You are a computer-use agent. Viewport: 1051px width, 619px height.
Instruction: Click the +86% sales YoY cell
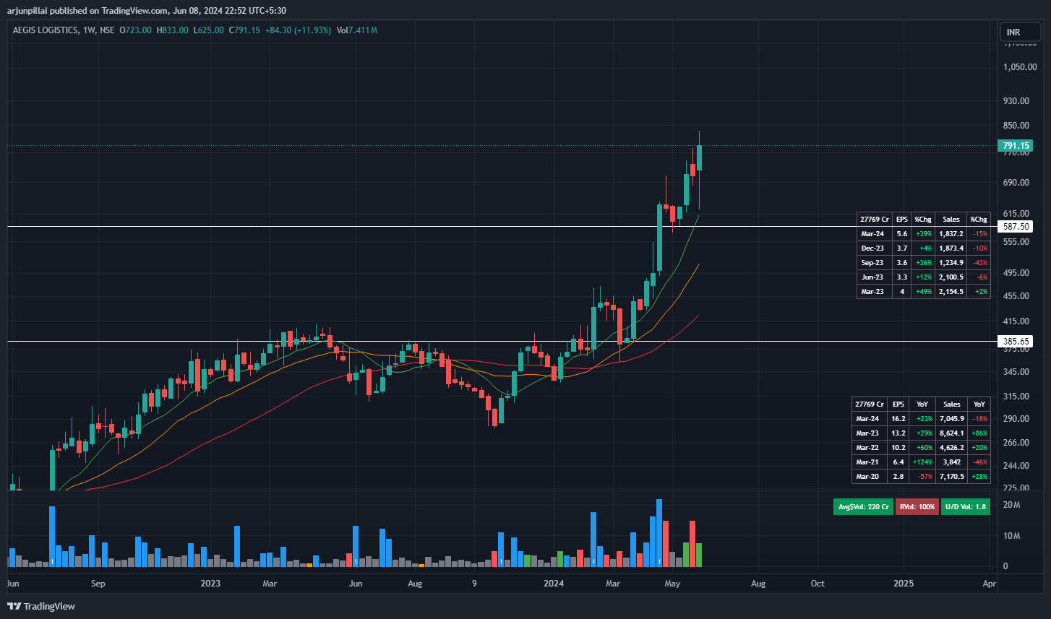(979, 433)
